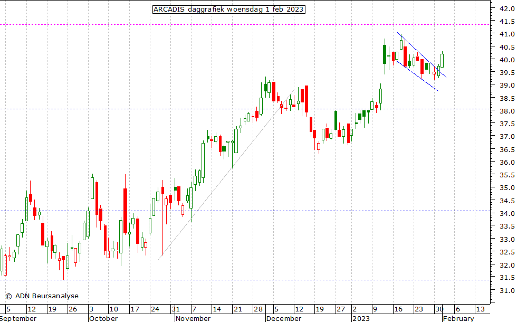517x322 pixels.
Task: Select the 37.0 price axis label
Action: (507, 137)
